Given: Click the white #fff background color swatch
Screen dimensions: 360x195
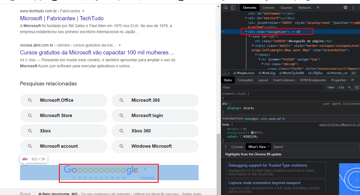Looking at the screenshot, I should [x=252, y=133].
